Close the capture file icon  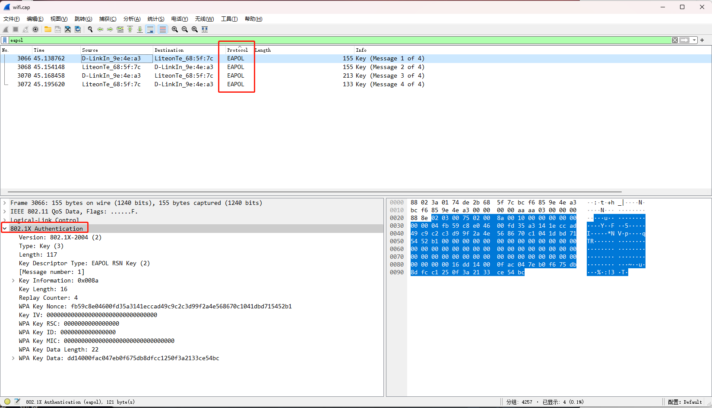(68, 29)
